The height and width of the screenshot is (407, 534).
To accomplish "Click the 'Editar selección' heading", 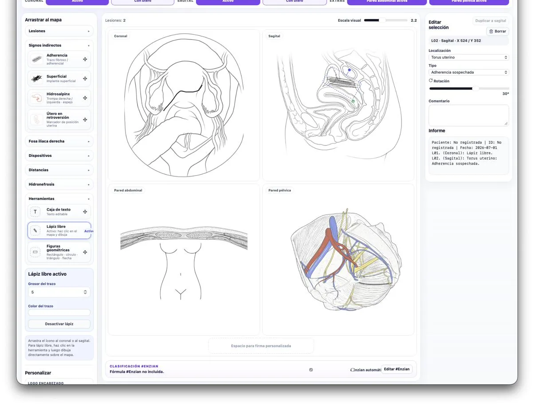I will (x=439, y=25).
